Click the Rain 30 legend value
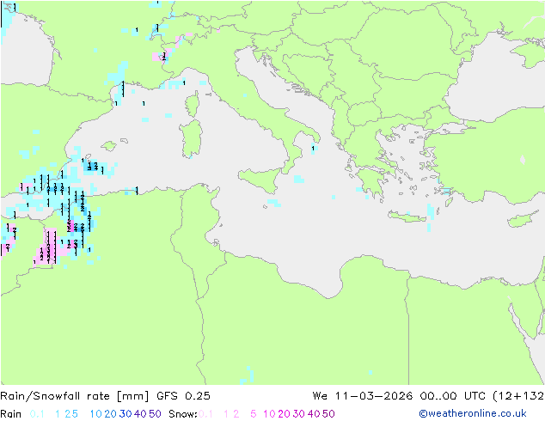This screenshot has height=421, width=545. [x=126, y=414]
